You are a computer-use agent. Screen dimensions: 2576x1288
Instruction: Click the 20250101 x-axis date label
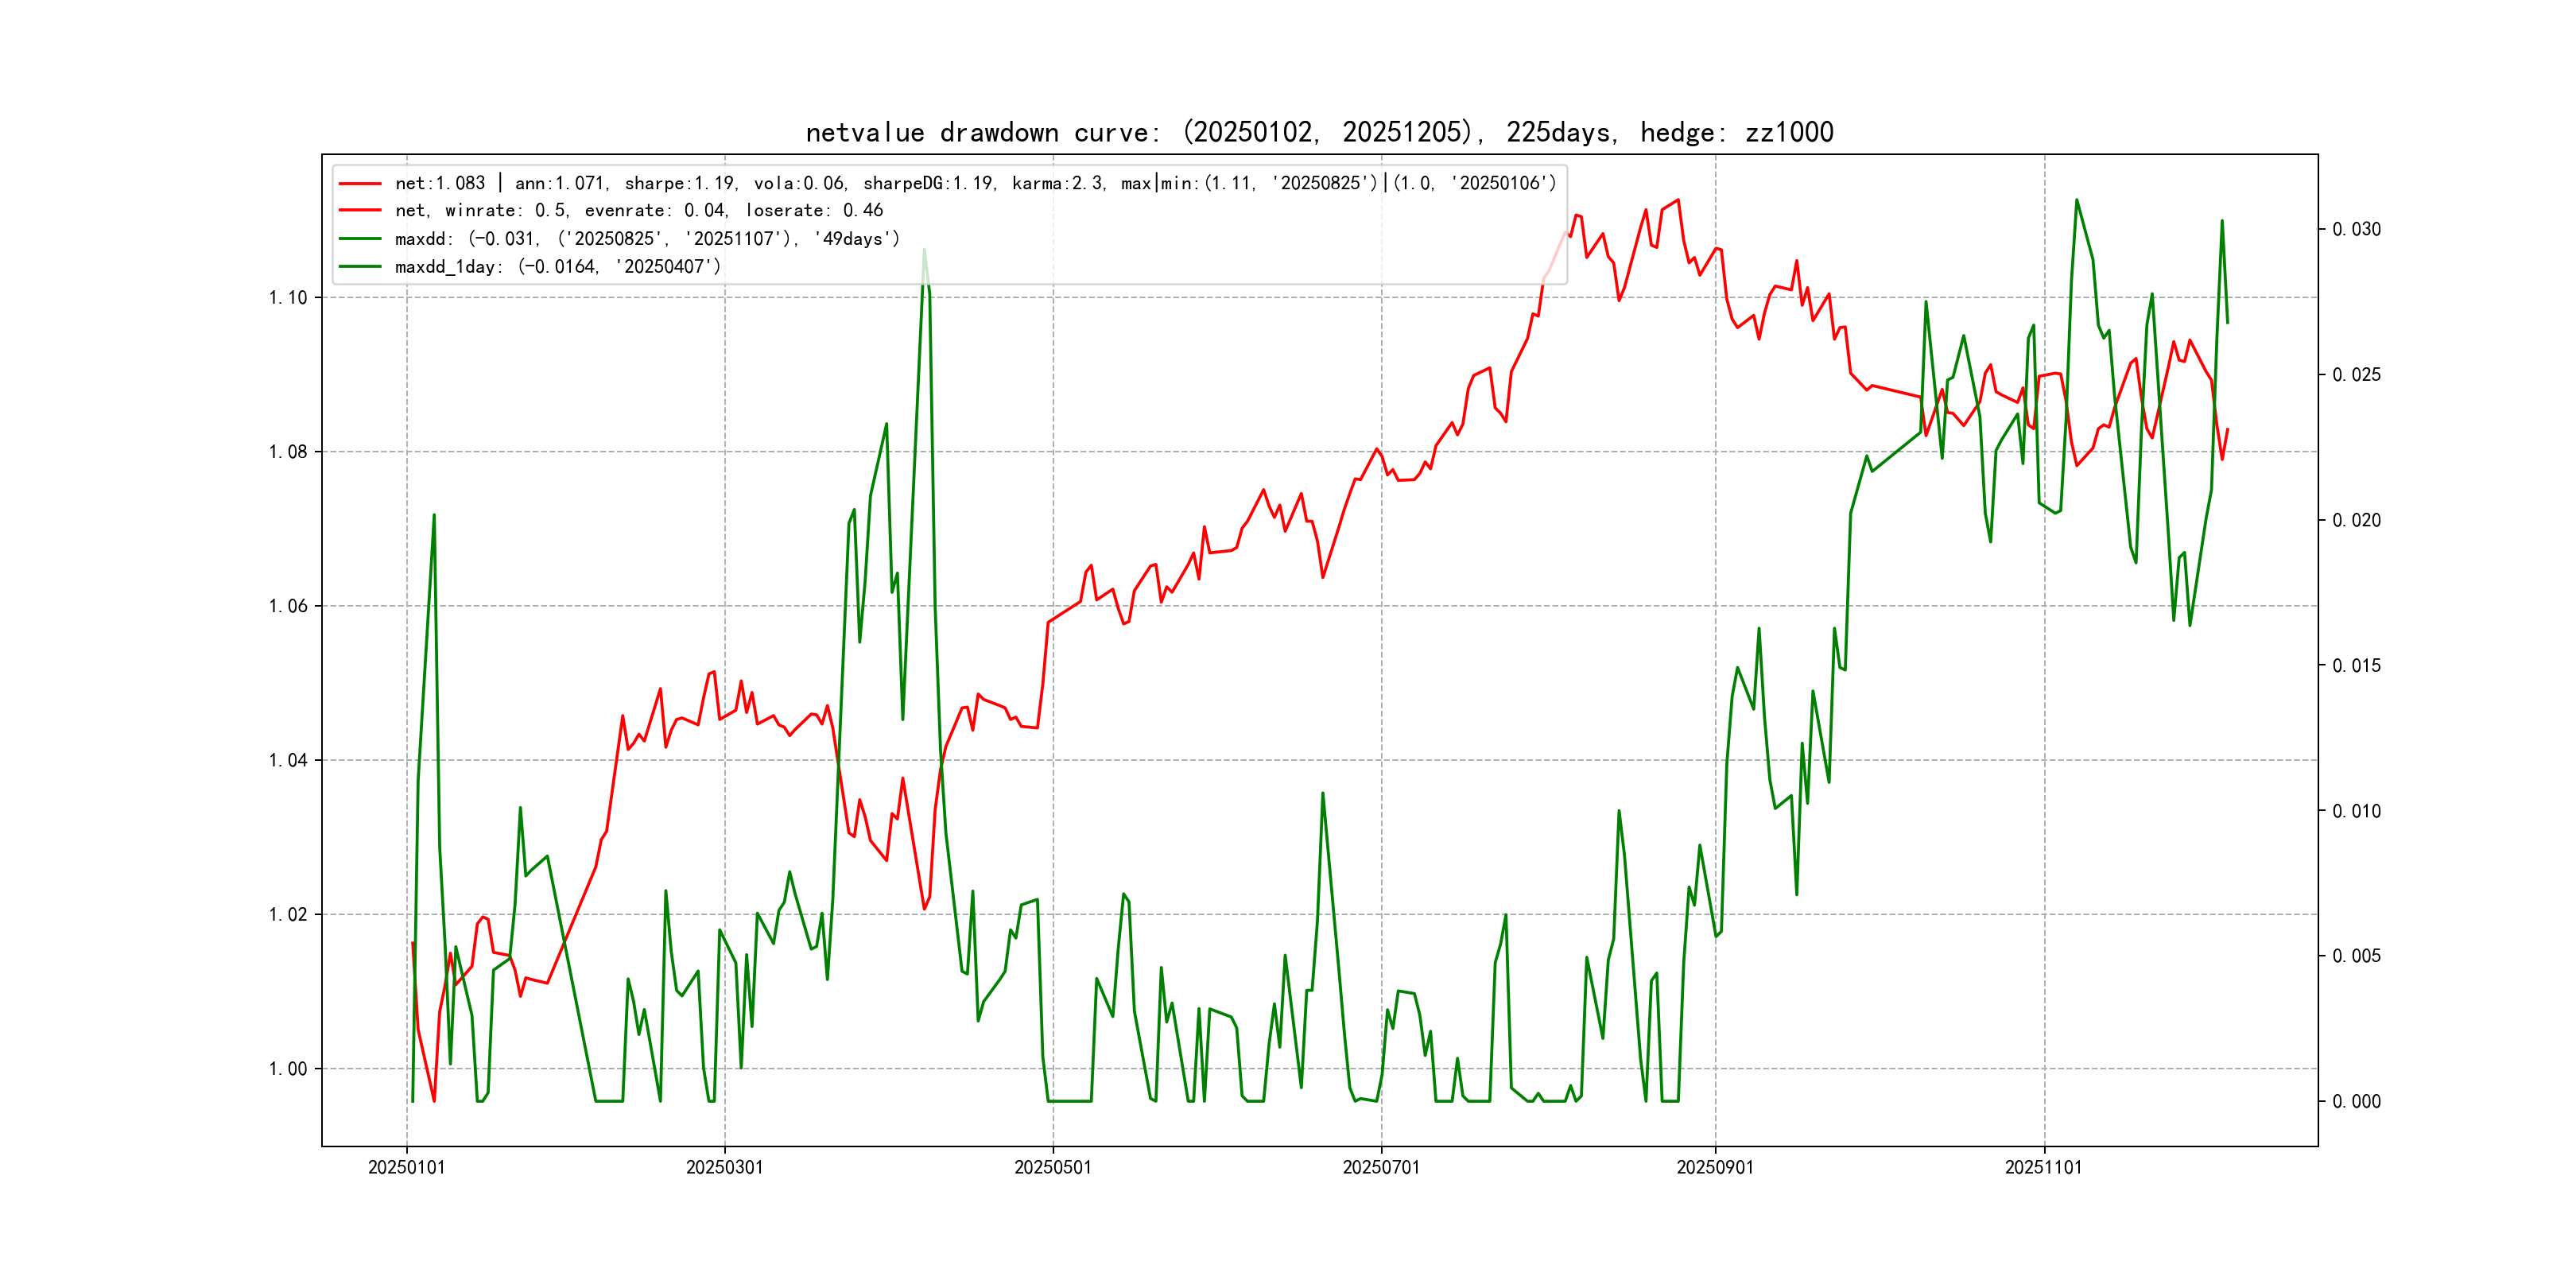[x=406, y=1167]
